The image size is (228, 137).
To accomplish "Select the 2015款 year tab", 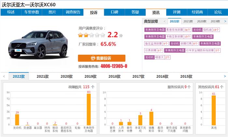I will tap(186, 76).
